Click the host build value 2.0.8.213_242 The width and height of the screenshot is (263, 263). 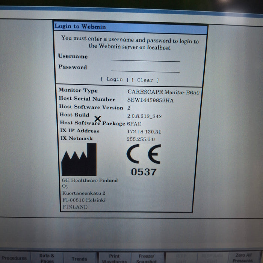coord(144,116)
